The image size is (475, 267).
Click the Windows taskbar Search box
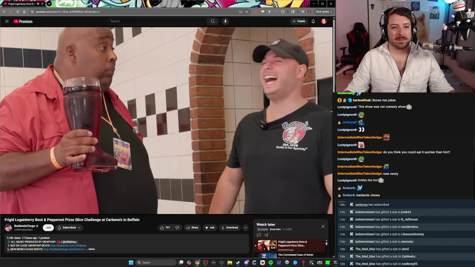pyautogui.click(x=156, y=263)
